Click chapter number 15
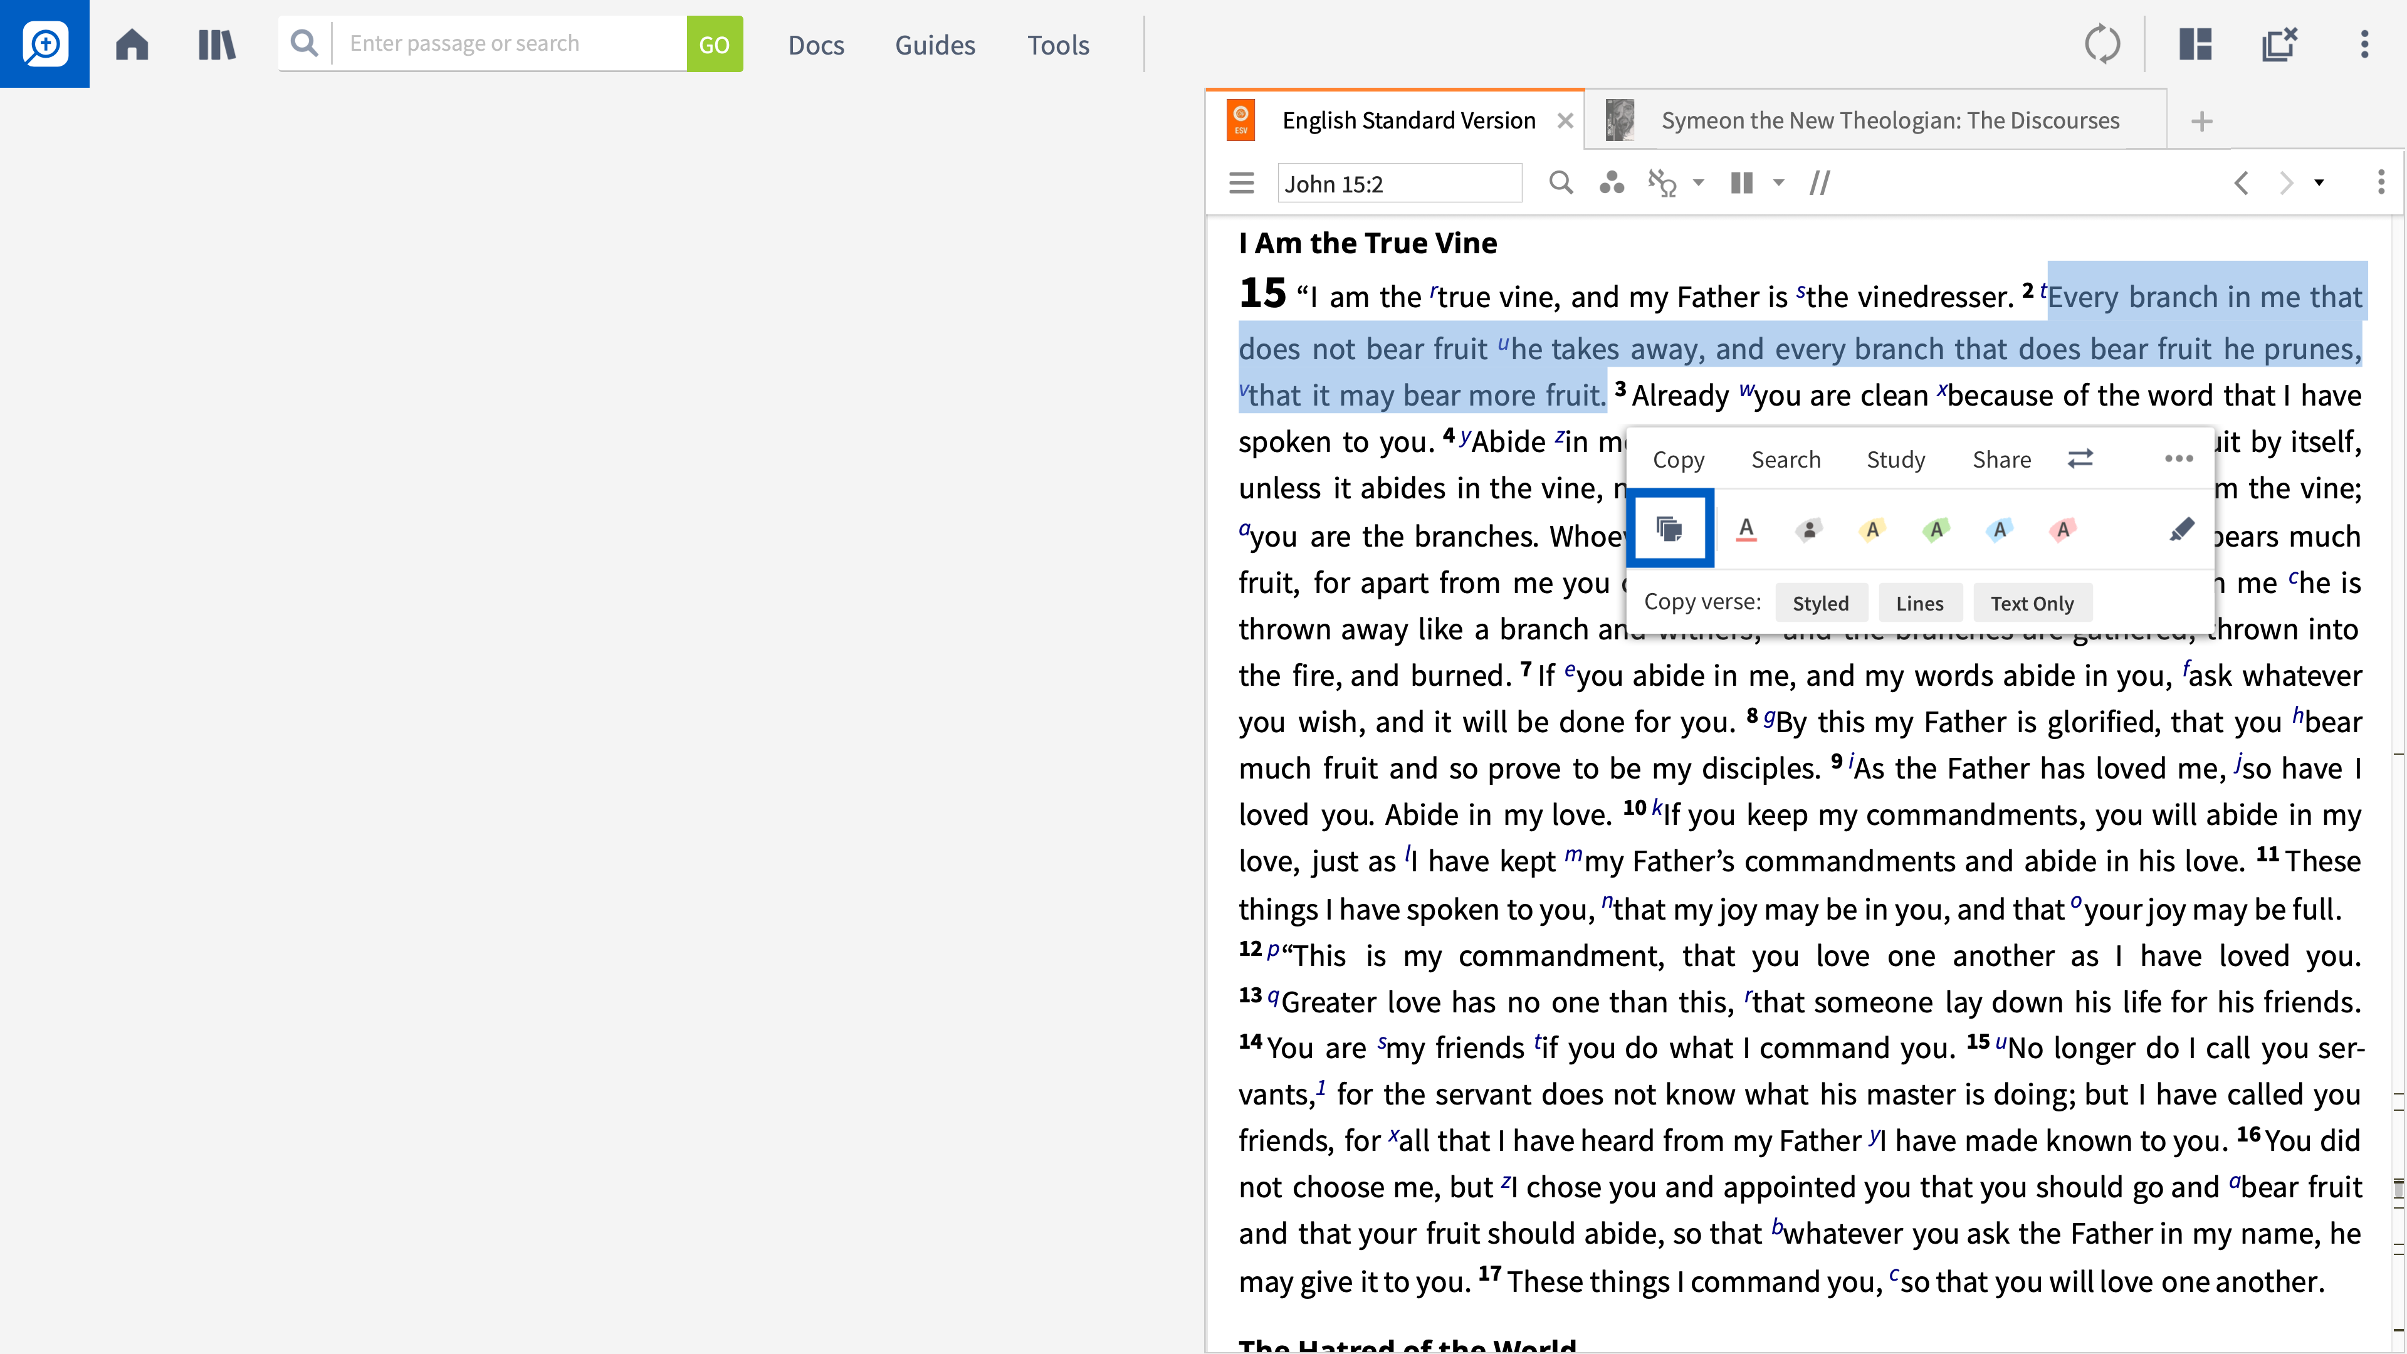The width and height of the screenshot is (2407, 1354). click(x=1262, y=293)
